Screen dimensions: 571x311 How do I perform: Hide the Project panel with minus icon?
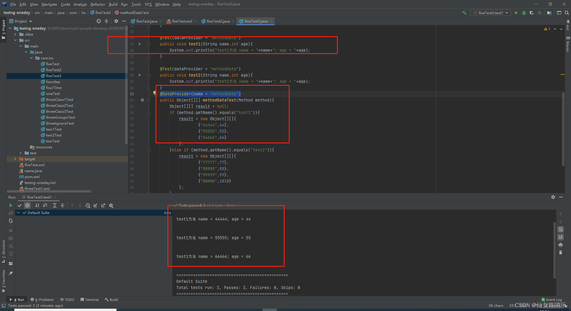tap(124, 21)
